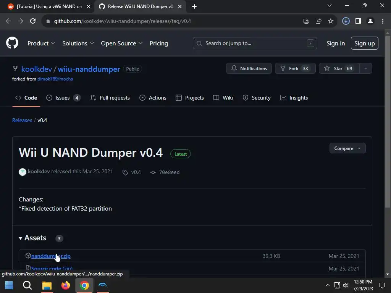
Task: Open Windows taskbar search
Action: [27, 285]
